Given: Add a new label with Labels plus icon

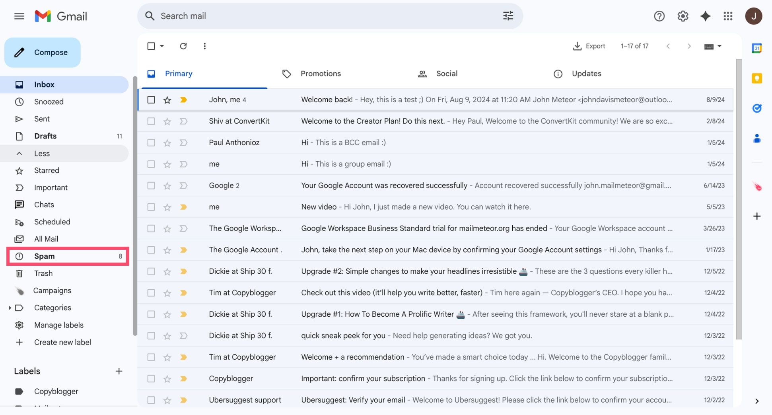Looking at the screenshot, I should 119,371.
